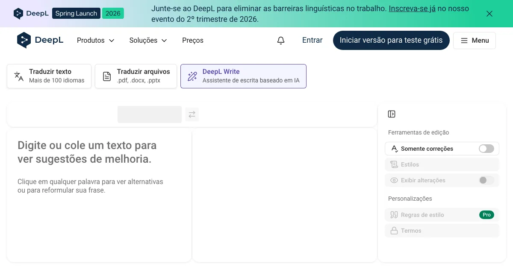The height and width of the screenshot is (269, 513).
Task: Collapse the editing tools sidebar panel icon
Action: tap(392, 114)
